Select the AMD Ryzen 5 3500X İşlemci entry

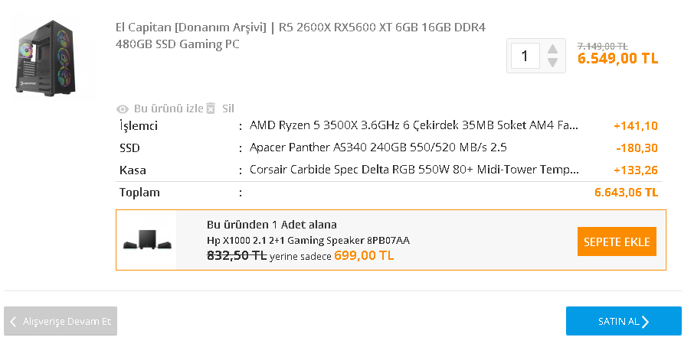[x=414, y=125]
